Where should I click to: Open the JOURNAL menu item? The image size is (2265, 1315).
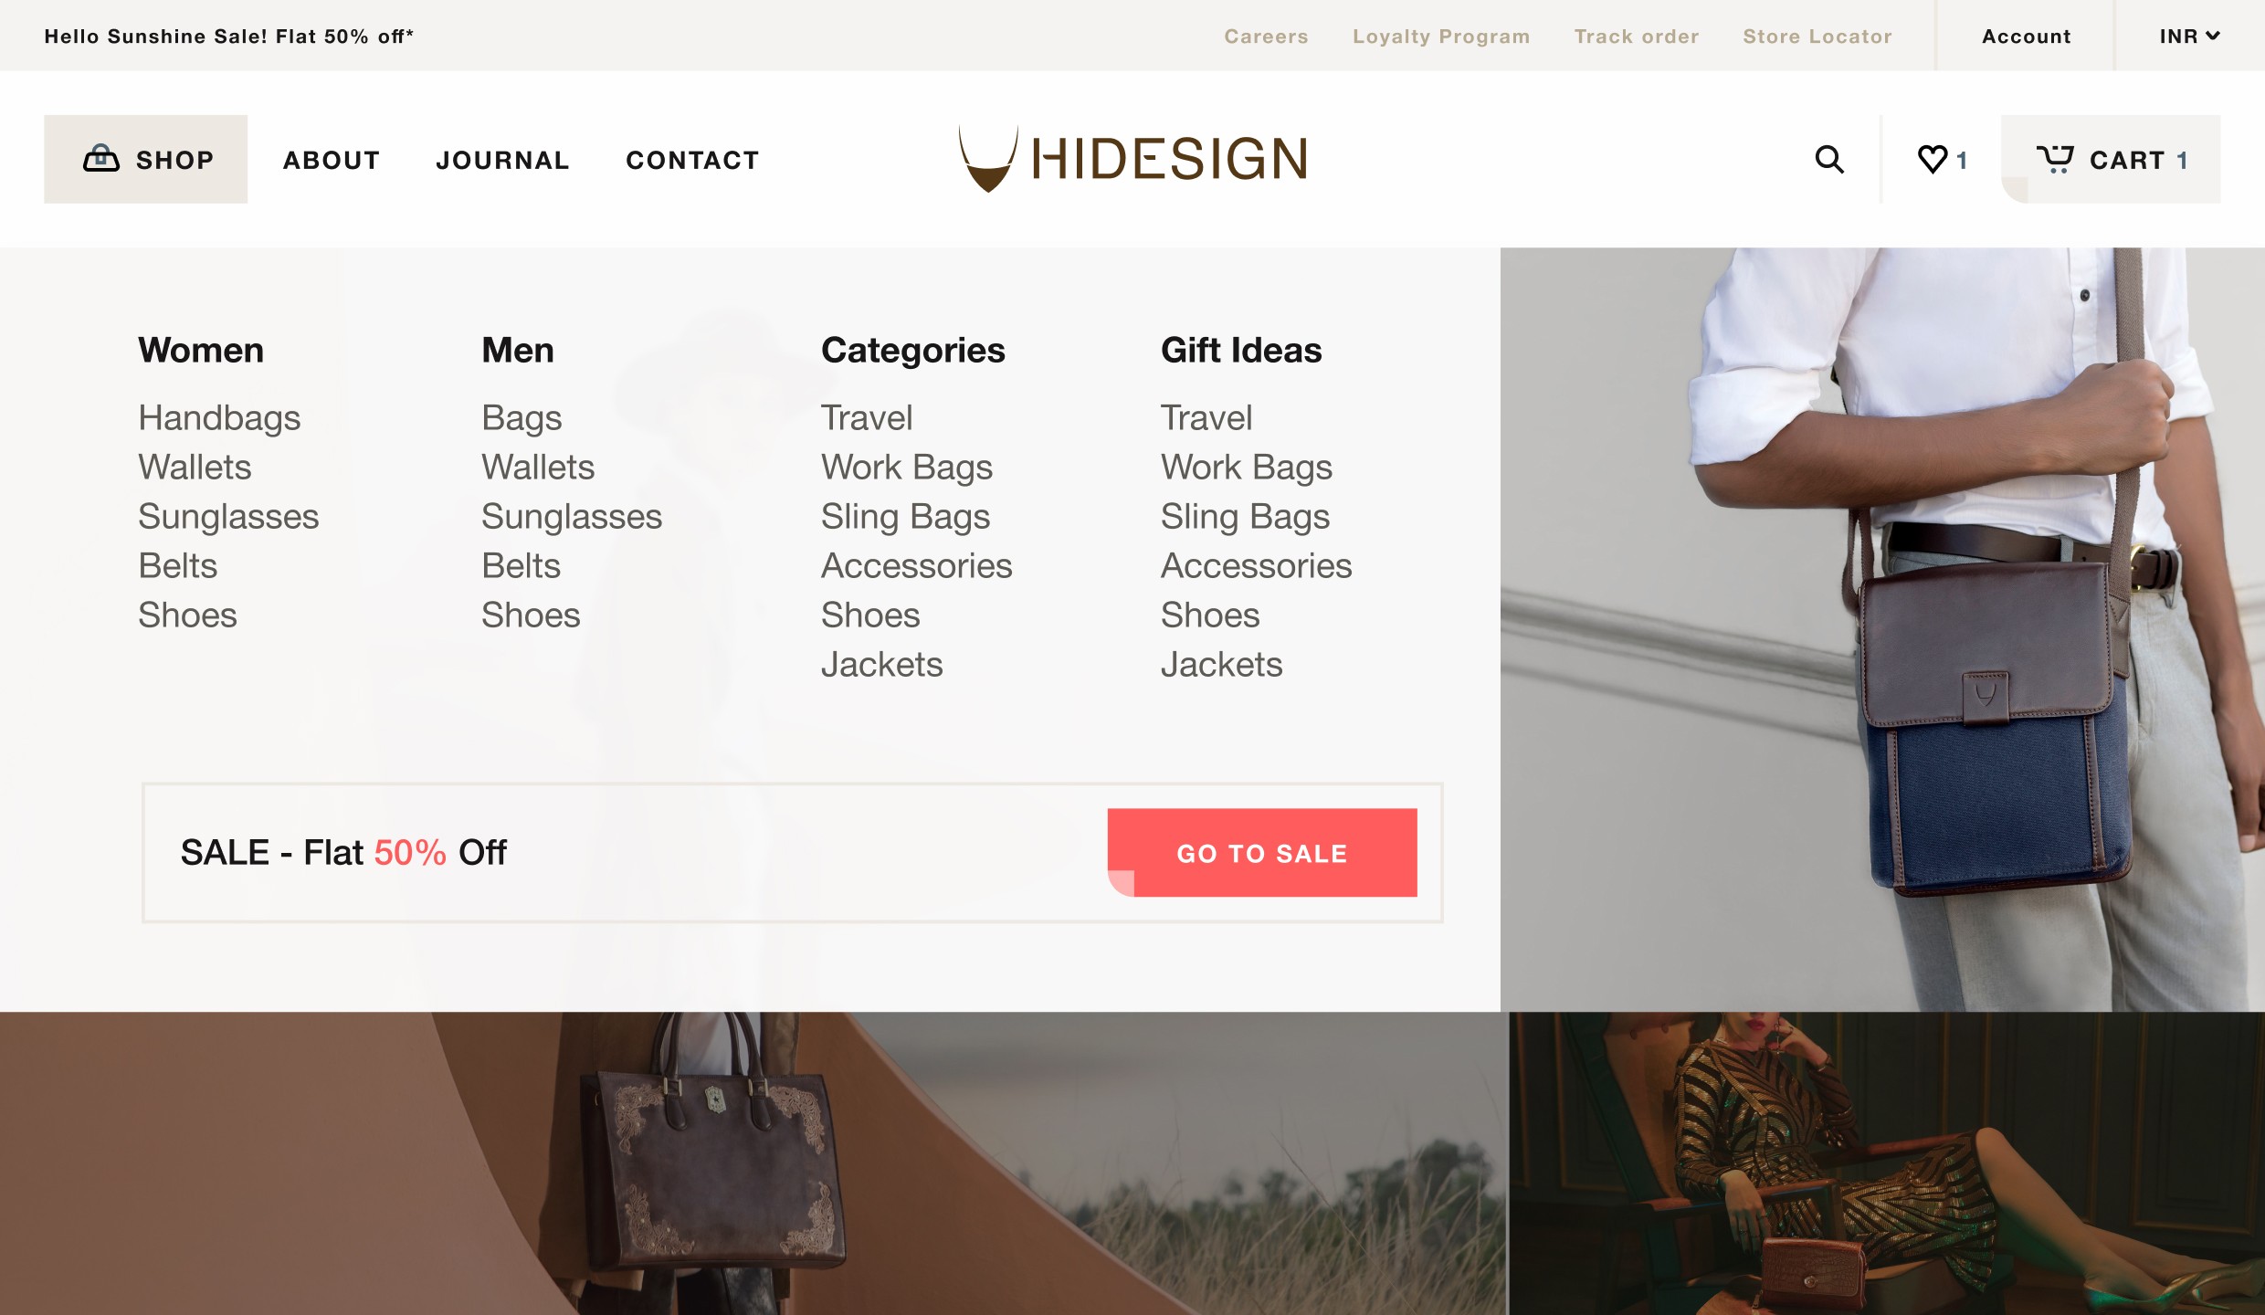tap(502, 160)
